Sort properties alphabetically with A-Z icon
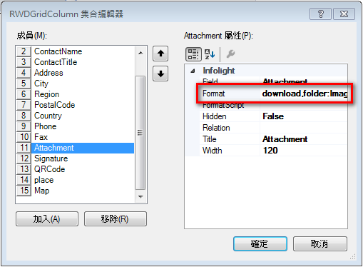Viewport: 363px width, 267px height. [x=210, y=54]
